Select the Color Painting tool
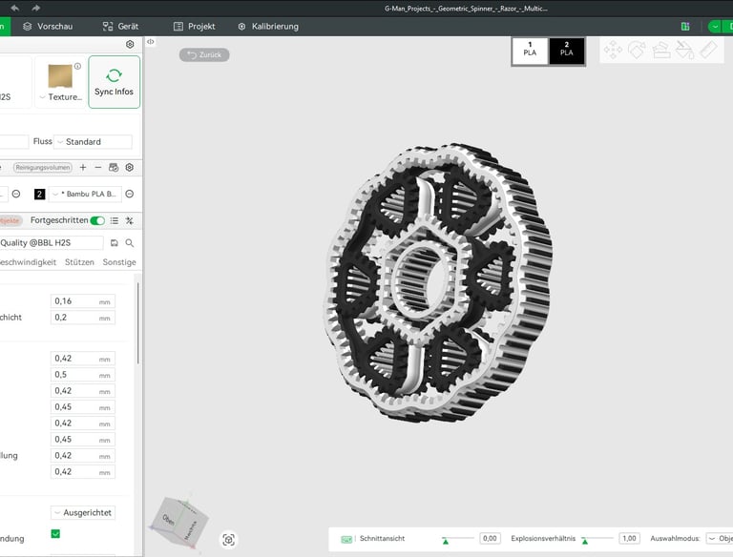The width and height of the screenshot is (733, 557). [x=685, y=50]
